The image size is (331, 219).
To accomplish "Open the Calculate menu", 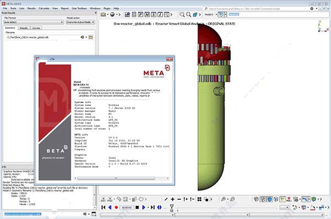I will pyautogui.click(x=44, y=8).
